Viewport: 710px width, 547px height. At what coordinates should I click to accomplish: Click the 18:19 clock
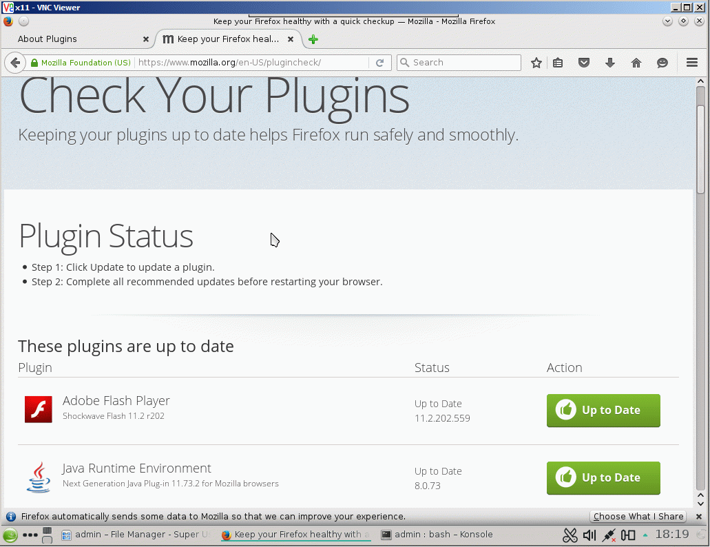pyautogui.click(x=672, y=535)
